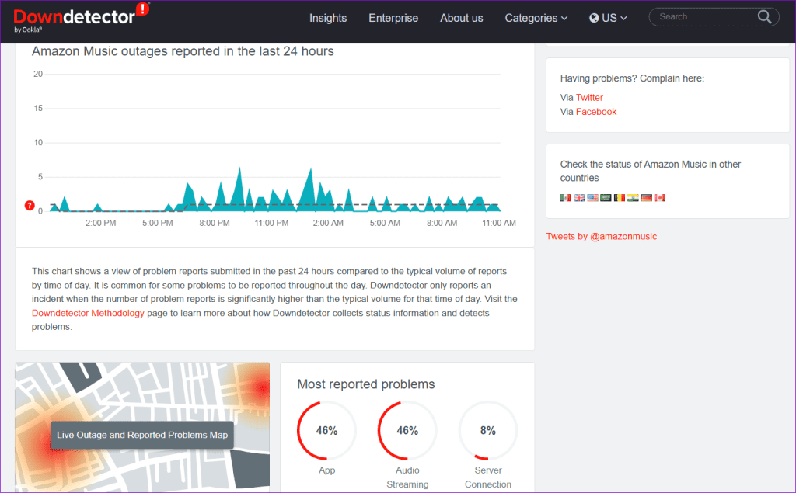Image resolution: width=796 pixels, height=493 pixels.
Task: Click the 8% Server Connection gauge
Action: pyautogui.click(x=488, y=431)
